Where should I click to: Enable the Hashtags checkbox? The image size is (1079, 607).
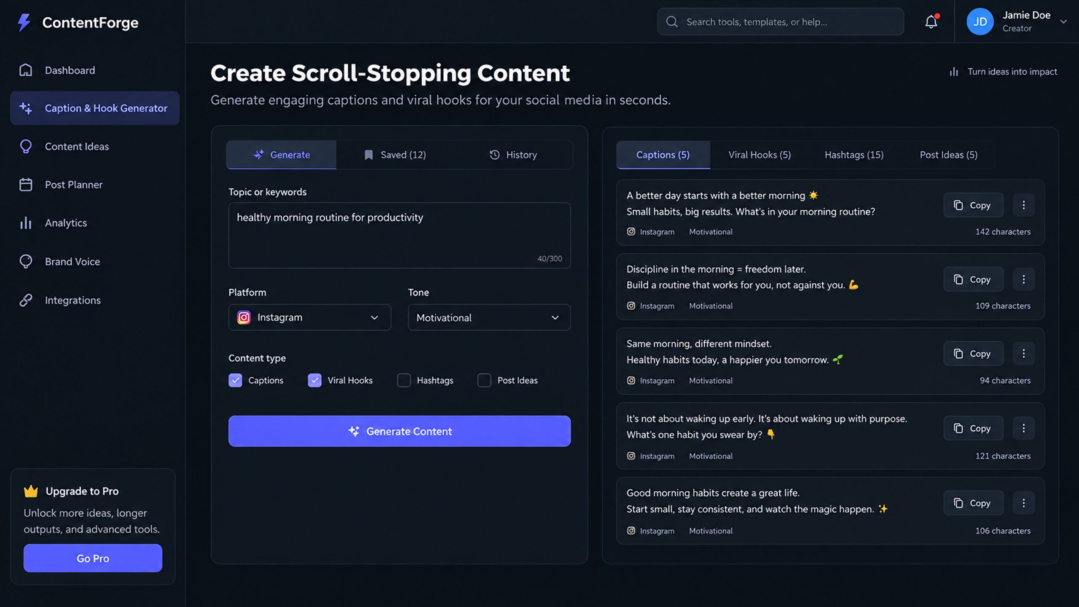[404, 380]
